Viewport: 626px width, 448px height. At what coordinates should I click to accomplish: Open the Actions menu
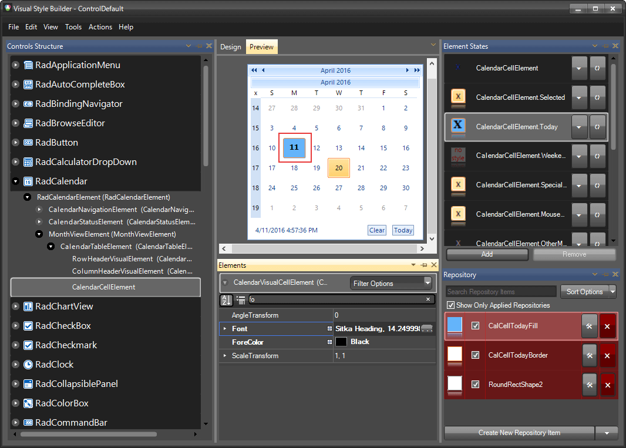point(100,27)
